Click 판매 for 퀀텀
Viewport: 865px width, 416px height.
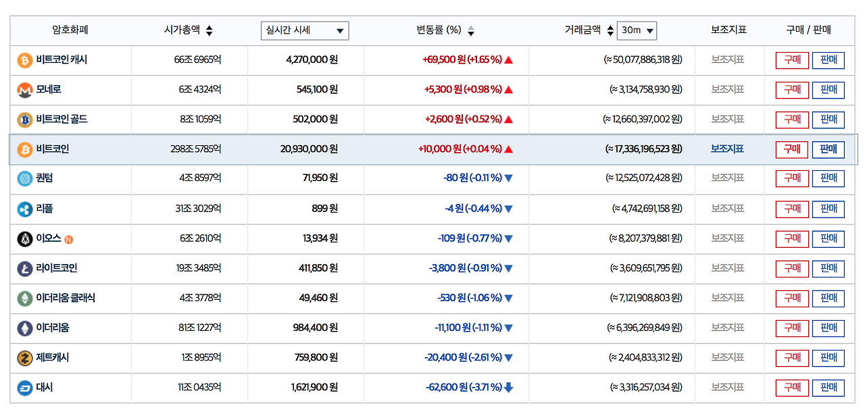[x=829, y=178]
